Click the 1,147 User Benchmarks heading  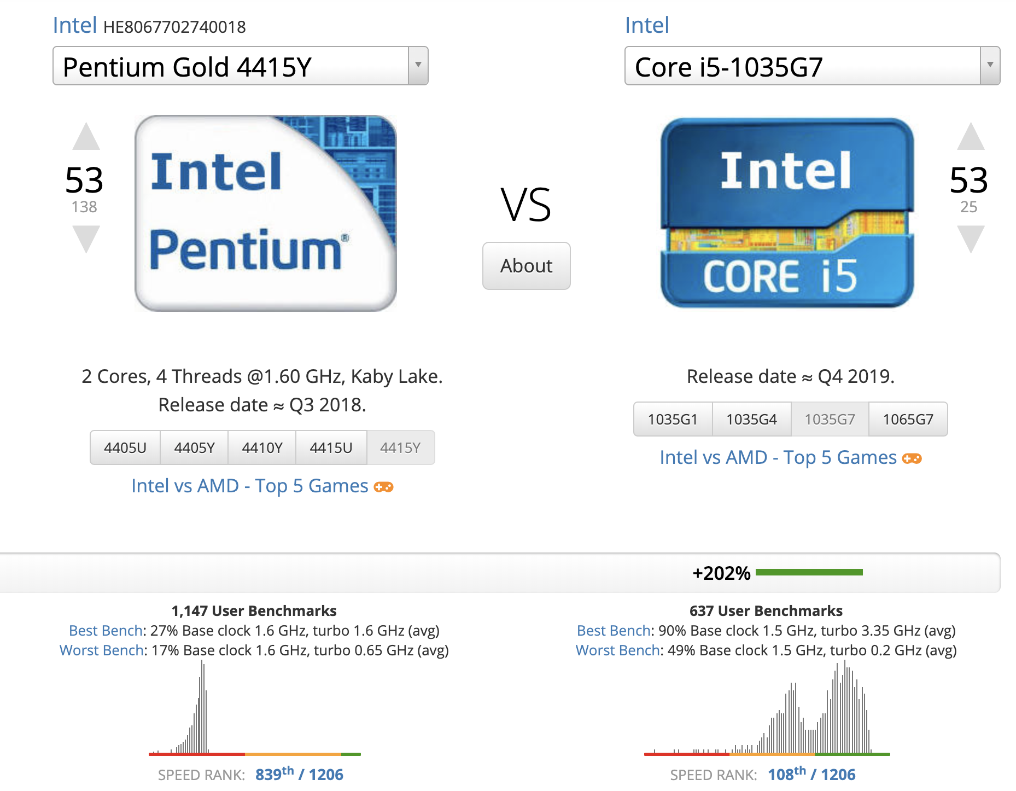(254, 611)
